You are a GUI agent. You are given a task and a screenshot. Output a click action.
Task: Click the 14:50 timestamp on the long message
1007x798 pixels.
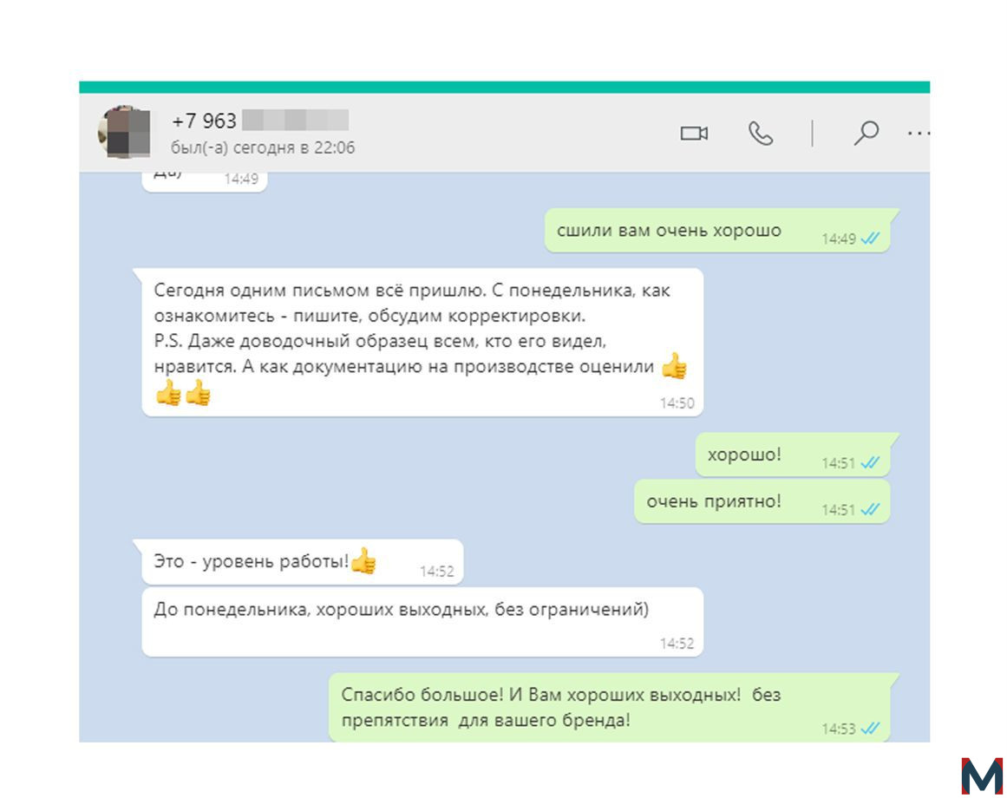pyautogui.click(x=677, y=403)
